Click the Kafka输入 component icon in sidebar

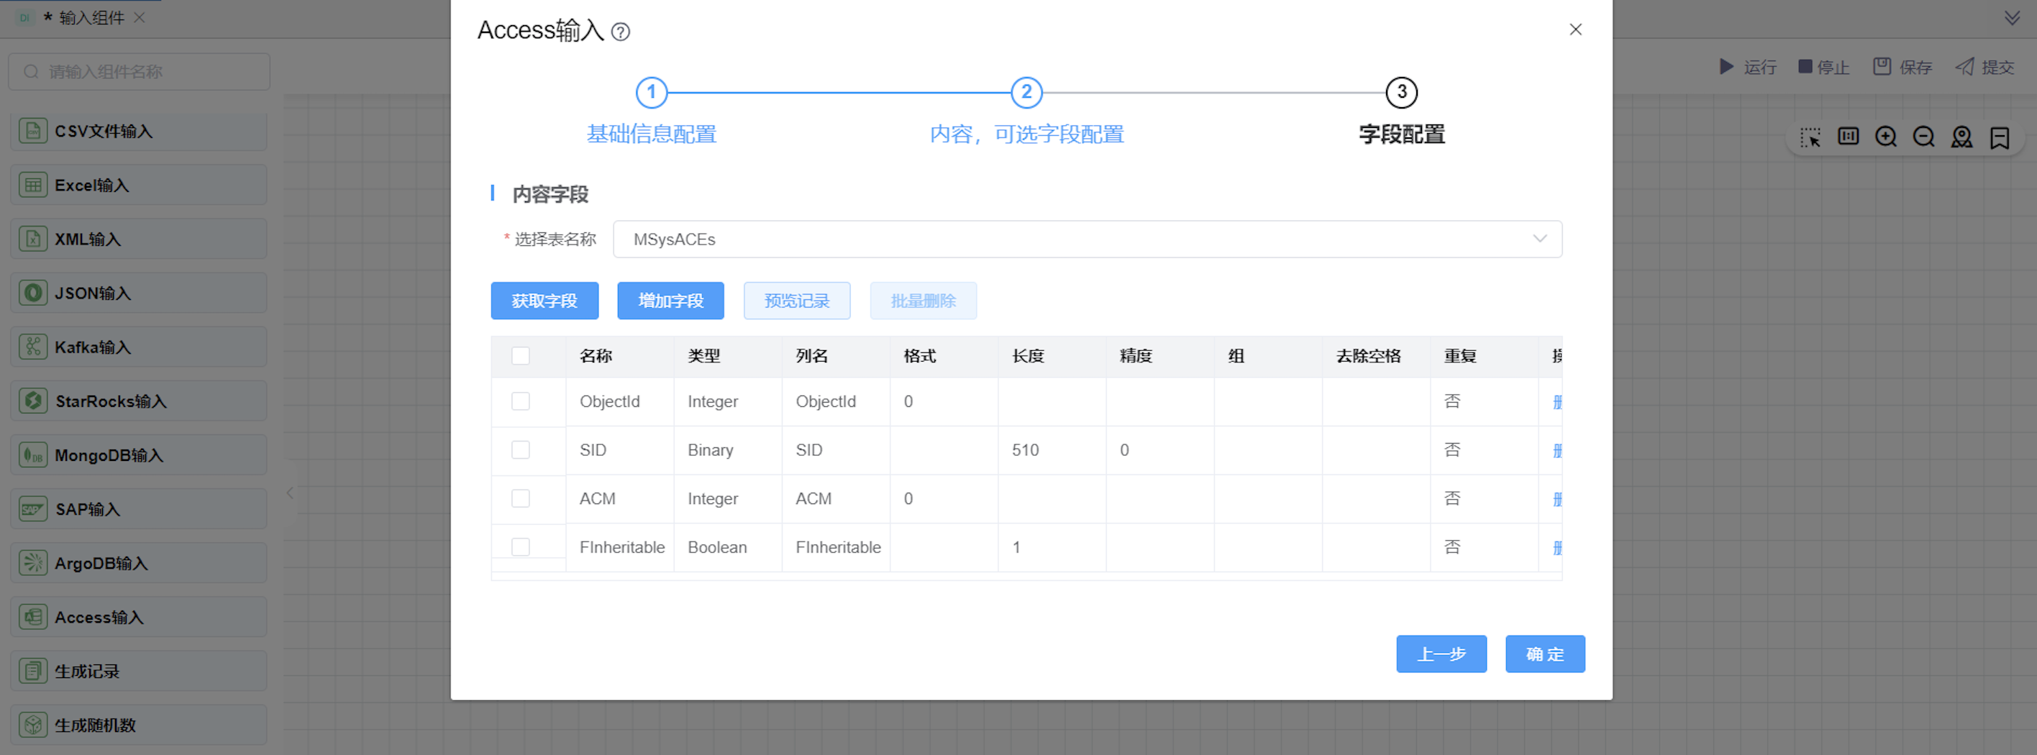pyautogui.click(x=32, y=347)
